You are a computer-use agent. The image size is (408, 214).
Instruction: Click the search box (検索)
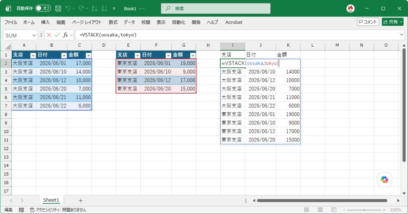[216, 9]
